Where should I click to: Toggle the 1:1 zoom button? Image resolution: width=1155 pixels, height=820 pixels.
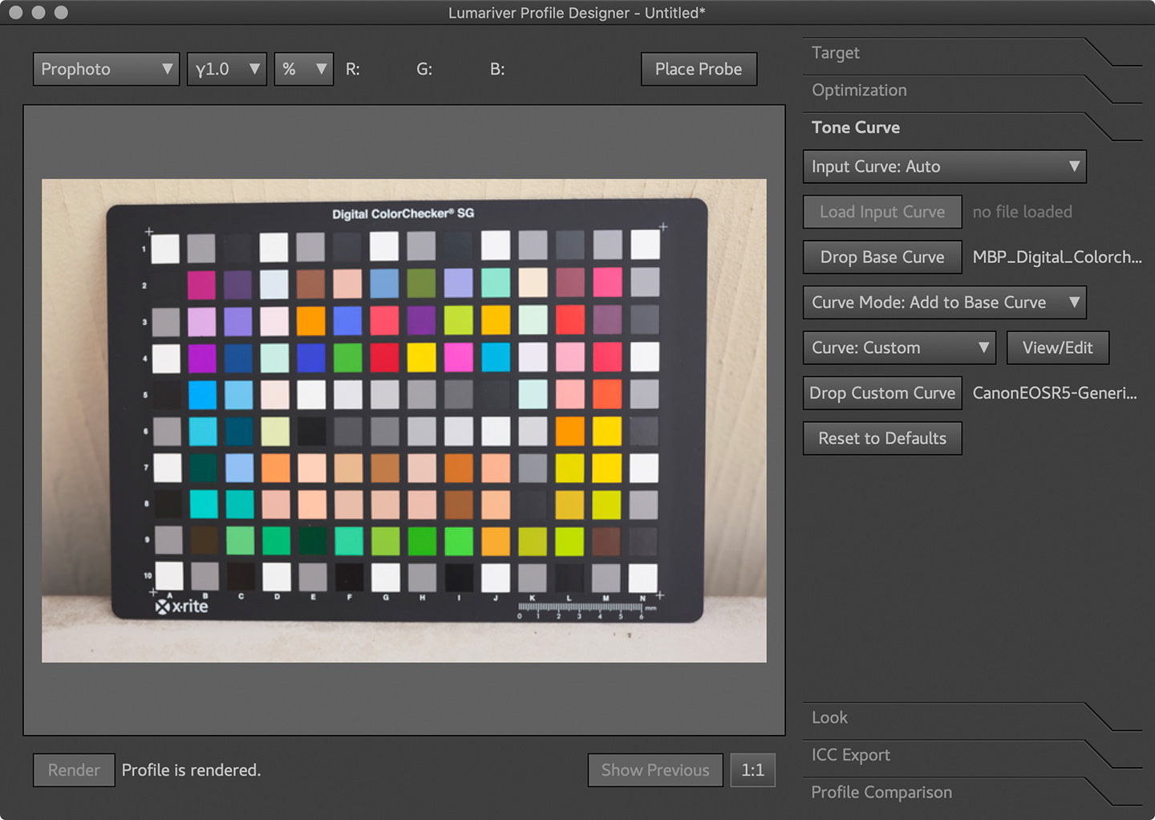tap(752, 770)
